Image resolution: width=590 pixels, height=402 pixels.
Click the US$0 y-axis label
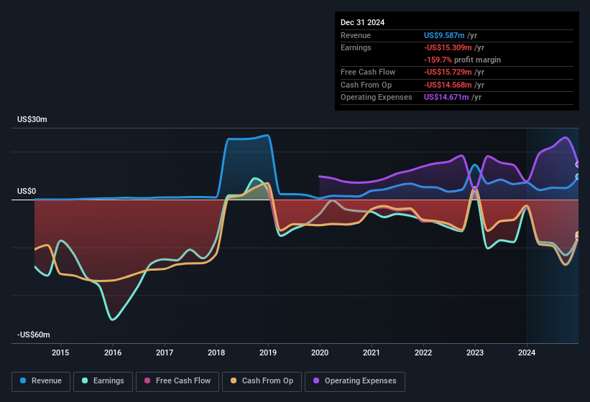[x=27, y=191]
